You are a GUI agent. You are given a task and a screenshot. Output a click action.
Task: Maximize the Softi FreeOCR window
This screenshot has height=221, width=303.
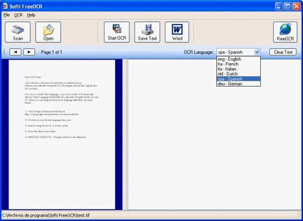[288, 6]
